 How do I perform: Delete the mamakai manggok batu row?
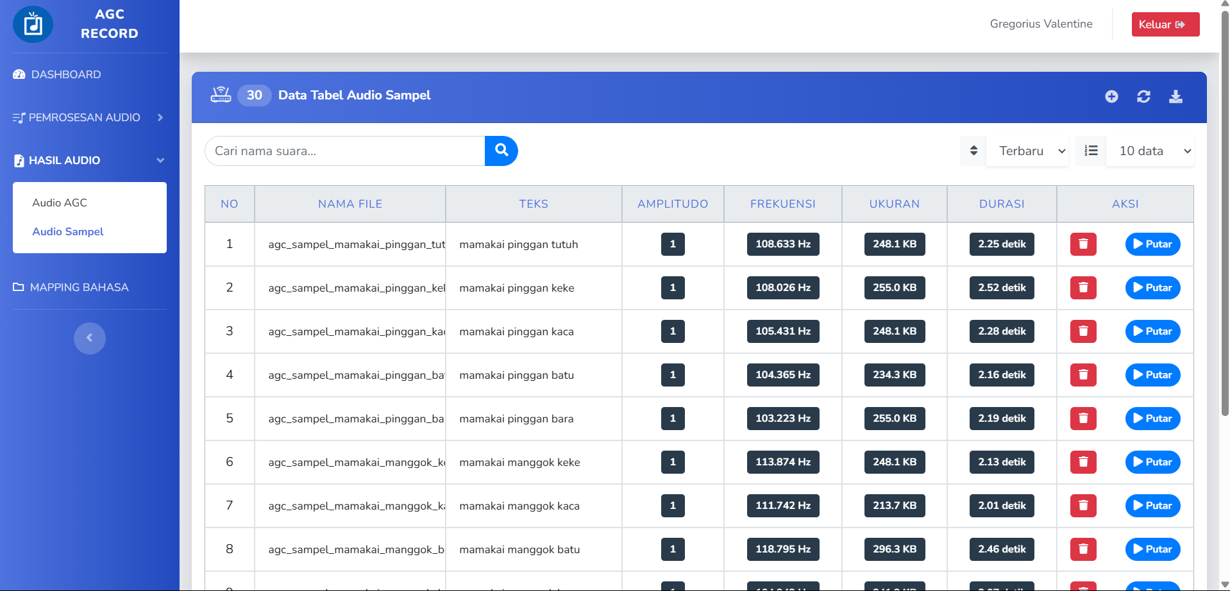tap(1083, 549)
